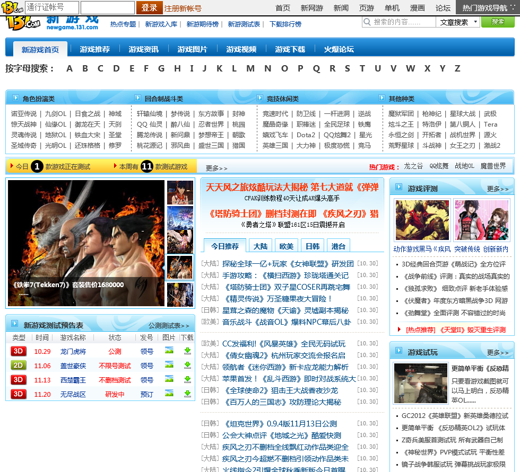Open the 动作游戏黑马 review thumbnail
This screenshot has height=472, width=520.
pos(422,220)
